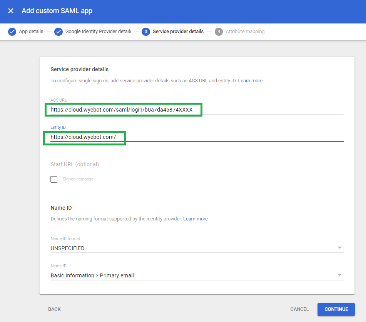Open the Name ID format dropdown
Image resolution: width=366 pixels, height=322 pixels.
(x=197, y=248)
